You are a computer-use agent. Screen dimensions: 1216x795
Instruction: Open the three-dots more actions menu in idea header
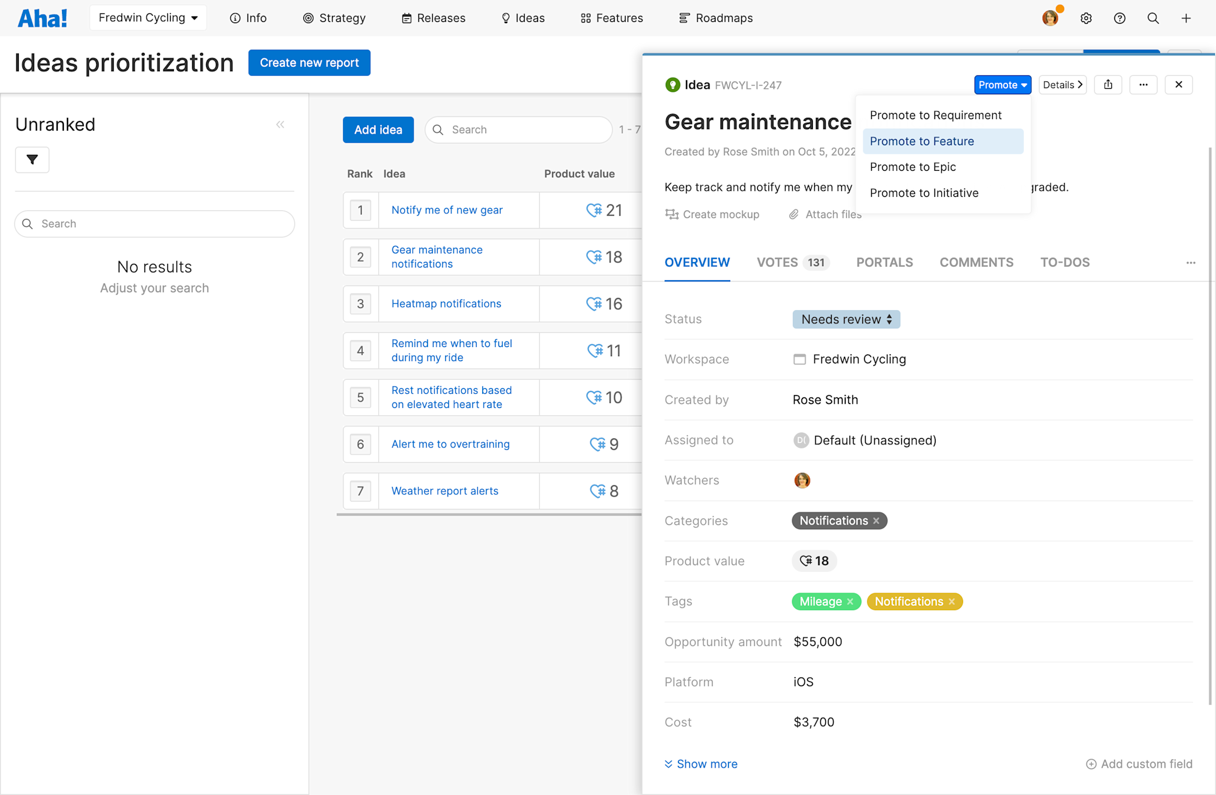1143,84
